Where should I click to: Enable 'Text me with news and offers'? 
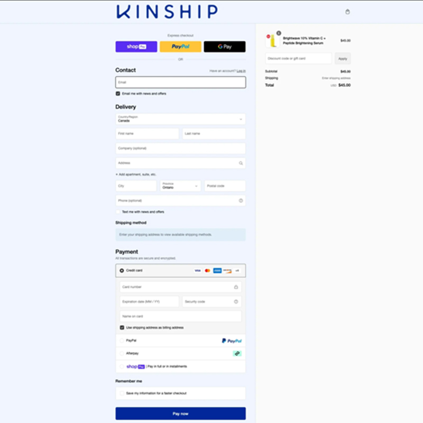point(118,212)
